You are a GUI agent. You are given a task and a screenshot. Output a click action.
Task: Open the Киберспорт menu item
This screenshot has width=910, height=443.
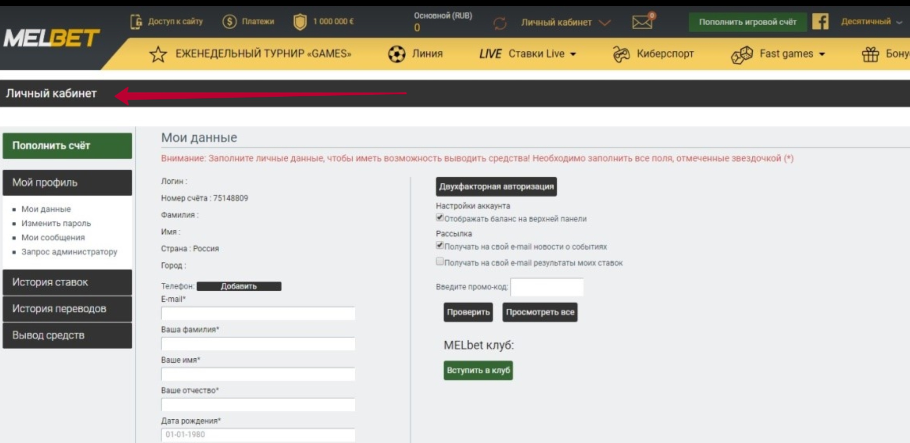(665, 54)
